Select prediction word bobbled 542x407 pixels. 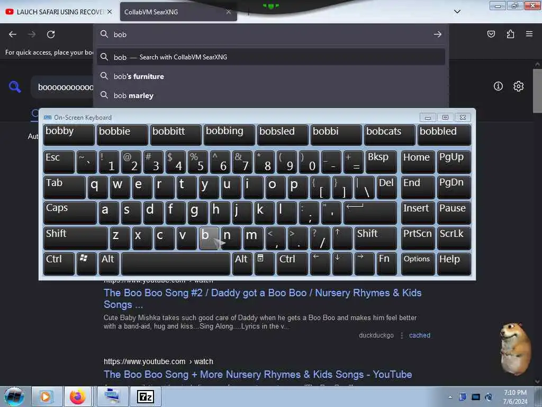[x=444, y=135]
